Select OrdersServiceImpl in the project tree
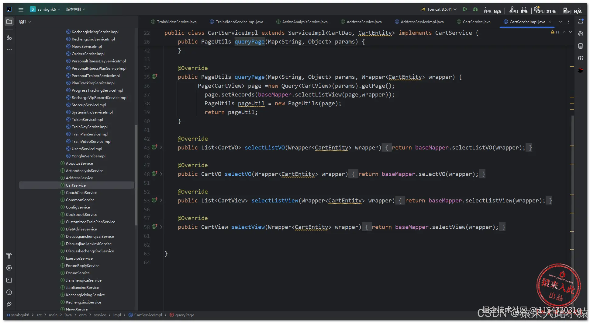Image resolution: width=590 pixels, height=323 pixels. click(x=88, y=54)
